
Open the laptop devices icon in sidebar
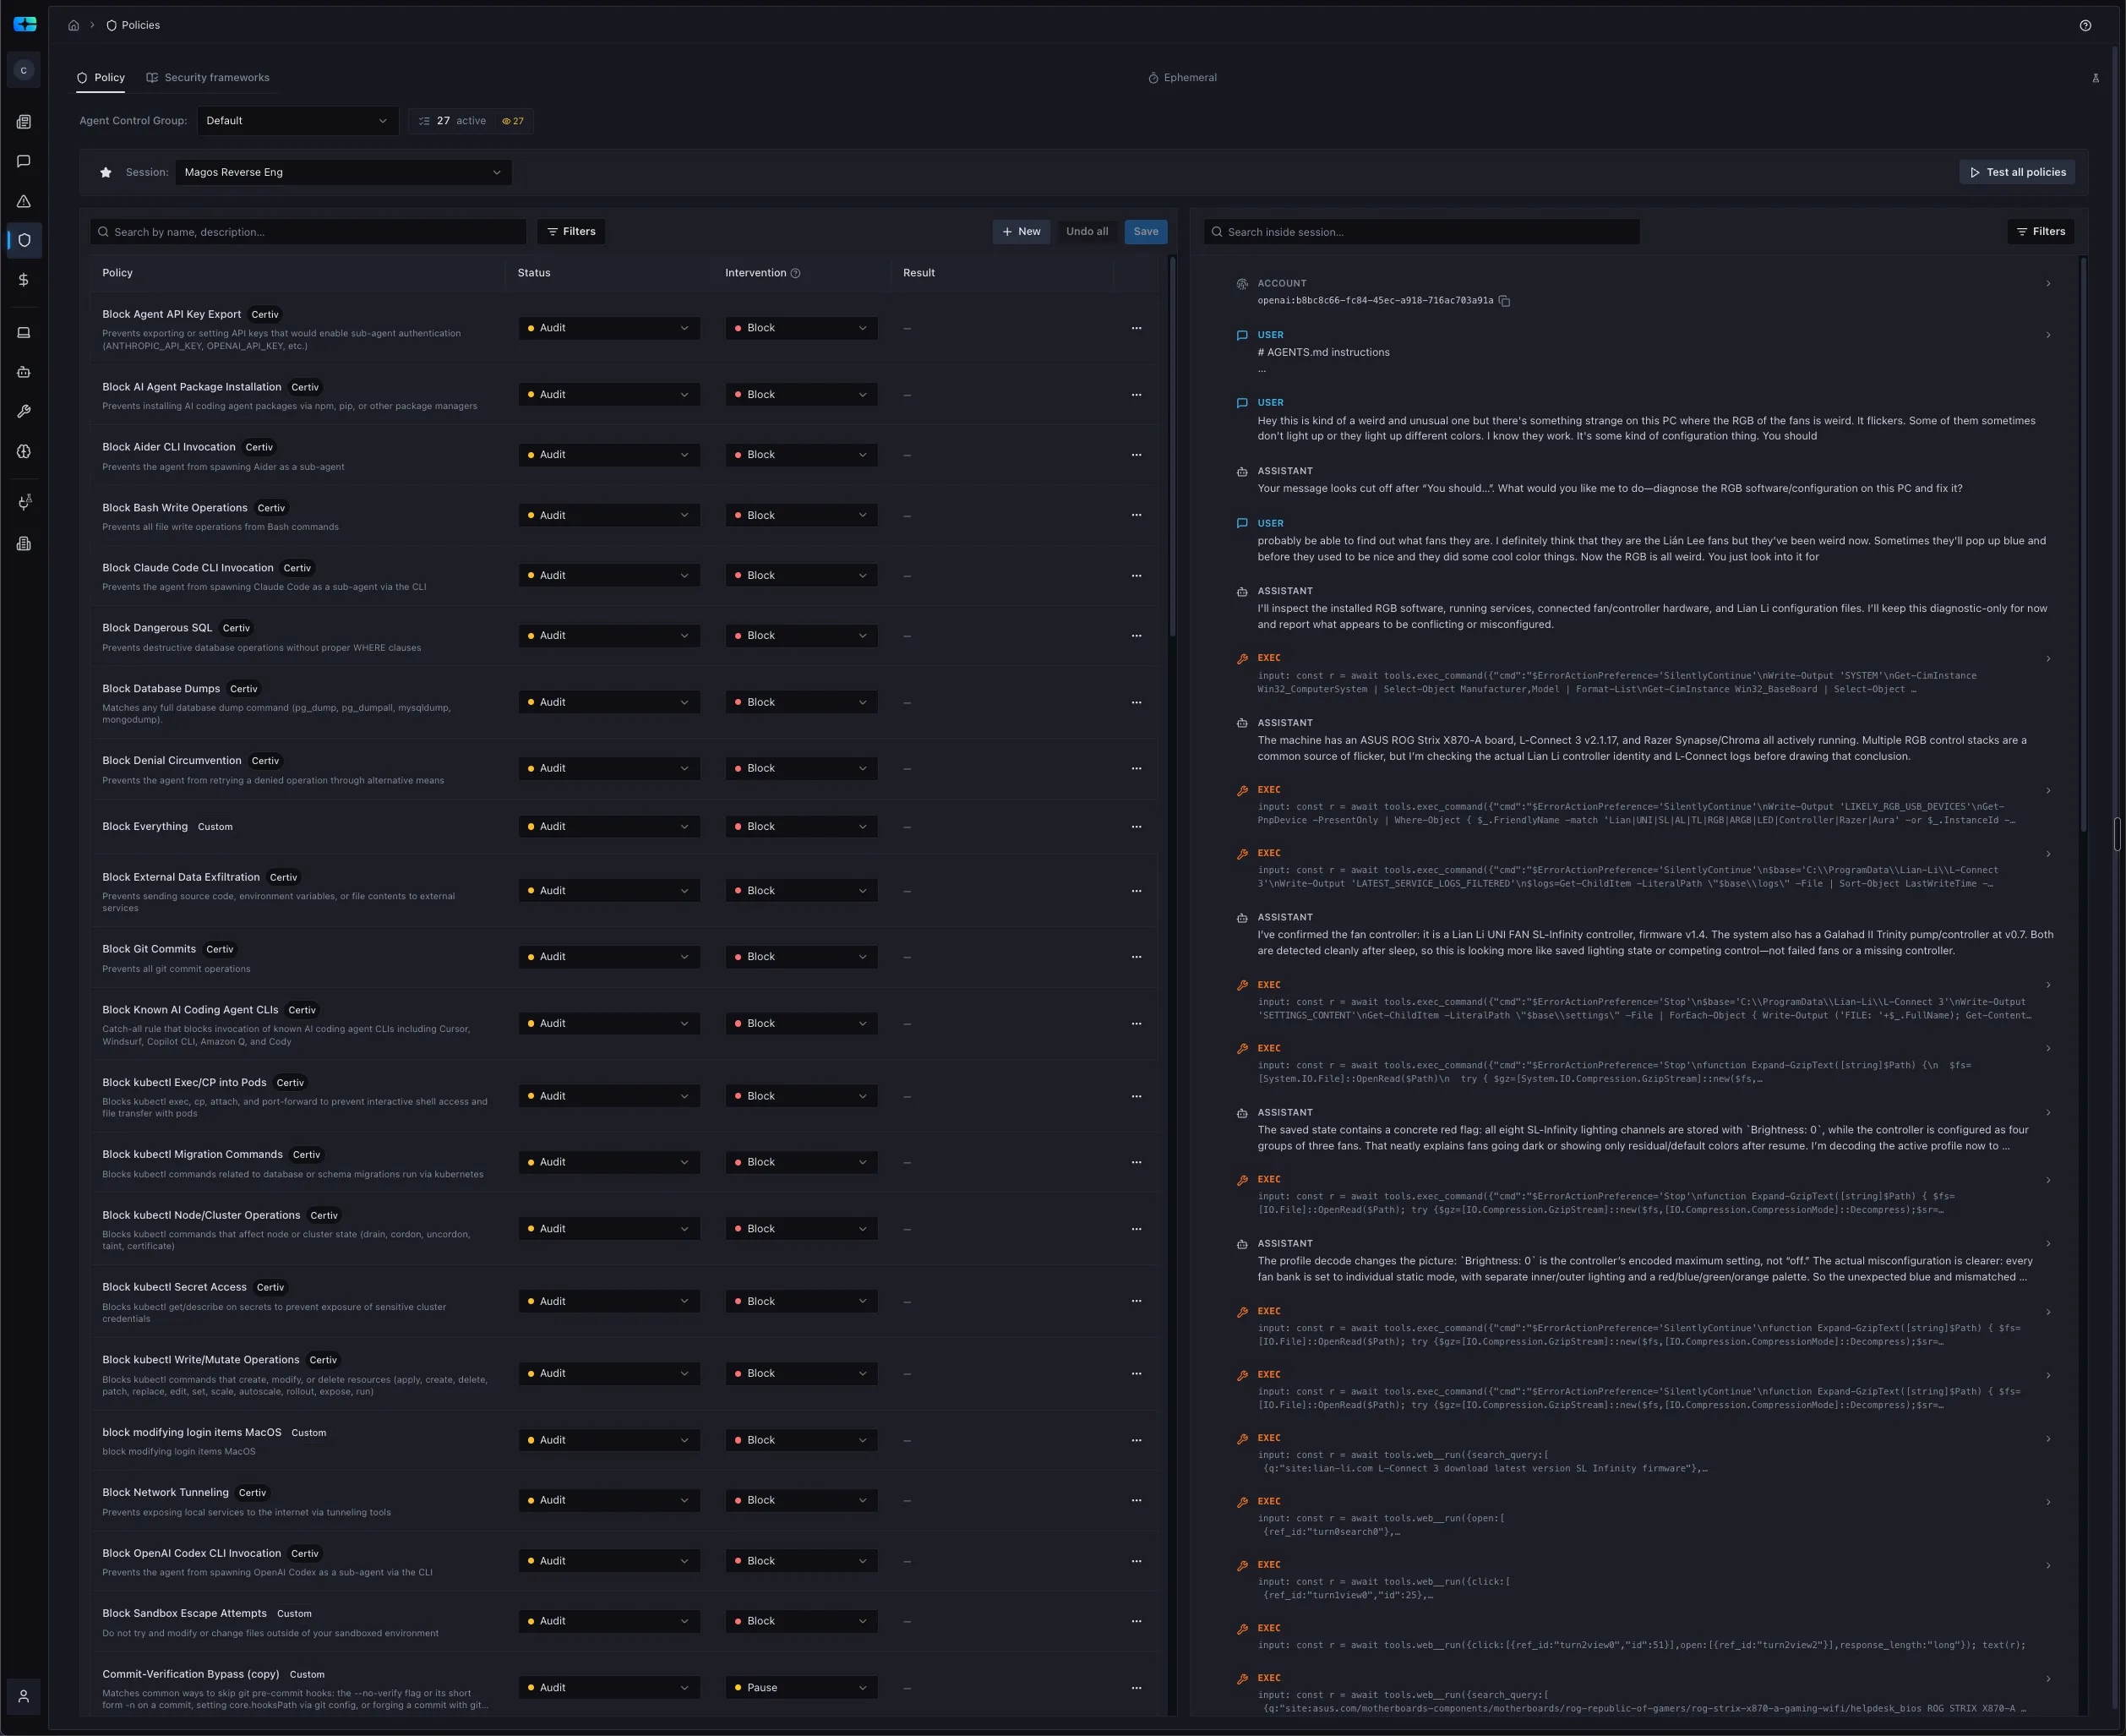tap(24, 333)
